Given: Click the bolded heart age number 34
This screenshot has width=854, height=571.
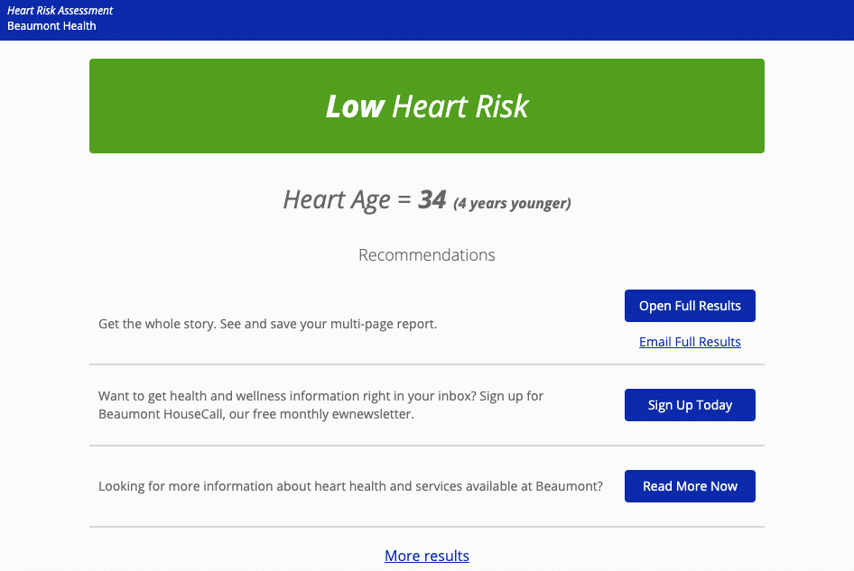Looking at the screenshot, I should (x=432, y=198).
